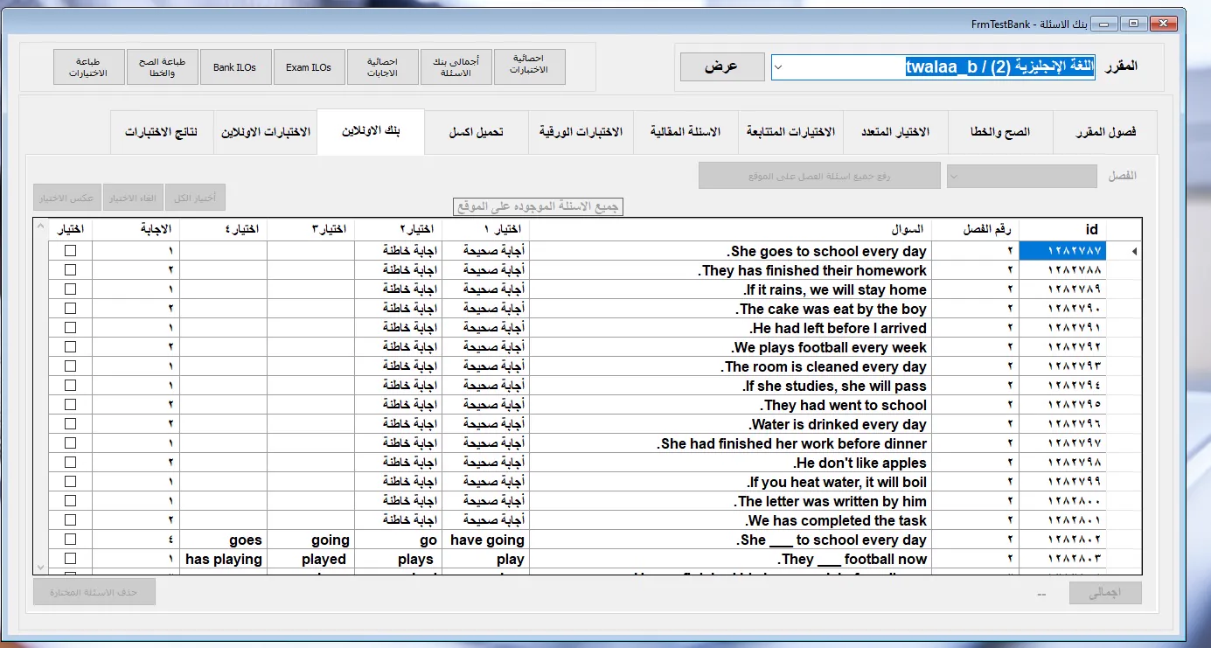The width and height of the screenshot is (1211, 648).
Task: Click the up arrow of the table scrollbar
Action: pyautogui.click(x=40, y=226)
